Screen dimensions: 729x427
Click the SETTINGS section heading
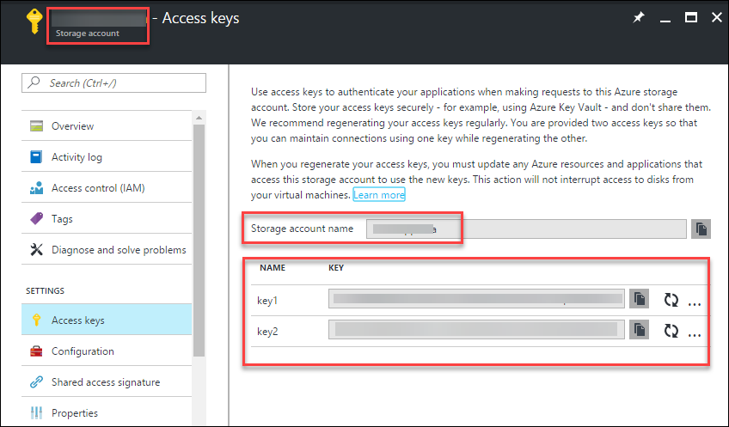[x=45, y=291]
